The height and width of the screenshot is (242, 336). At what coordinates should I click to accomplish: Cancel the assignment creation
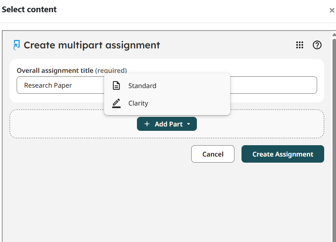point(213,154)
